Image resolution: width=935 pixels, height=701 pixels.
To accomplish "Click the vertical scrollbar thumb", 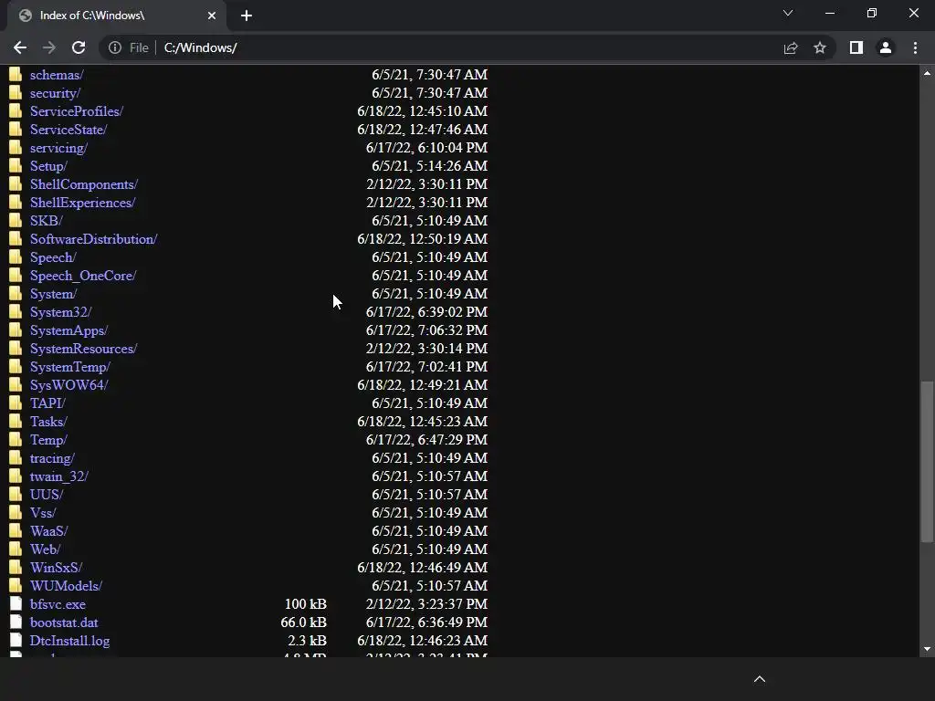I will [x=927, y=462].
